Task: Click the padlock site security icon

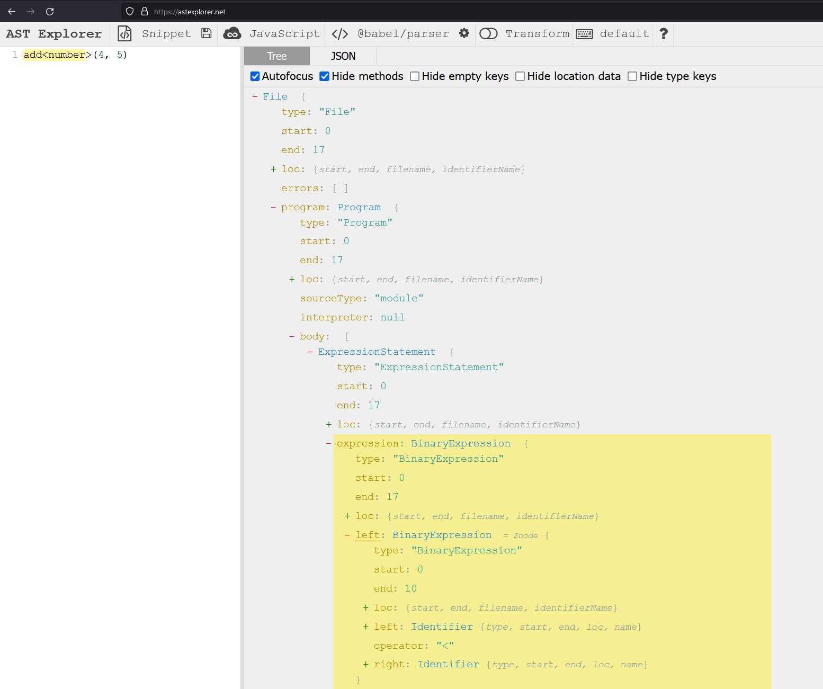Action: [x=144, y=11]
